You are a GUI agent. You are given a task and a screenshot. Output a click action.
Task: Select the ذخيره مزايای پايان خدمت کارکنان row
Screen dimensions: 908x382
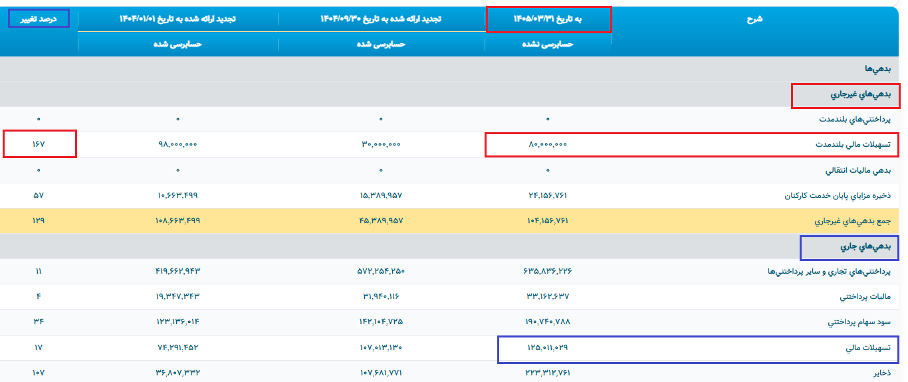[x=454, y=195]
